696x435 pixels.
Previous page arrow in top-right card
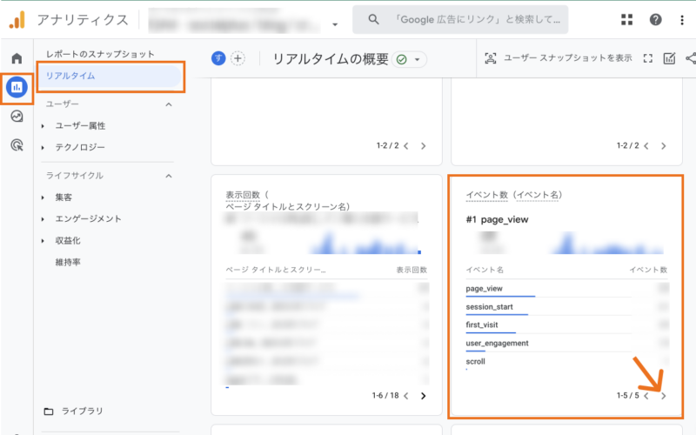[x=646, y=145]
